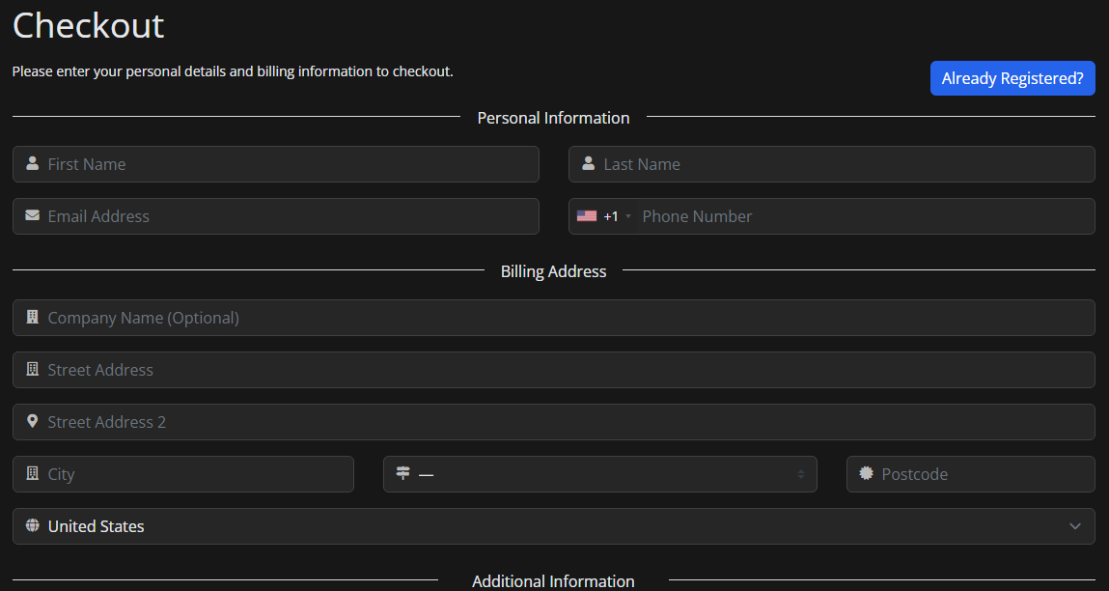Screen dimensions: 1109x591
Task: Click the building icon in City field
Action: (33, 474)
